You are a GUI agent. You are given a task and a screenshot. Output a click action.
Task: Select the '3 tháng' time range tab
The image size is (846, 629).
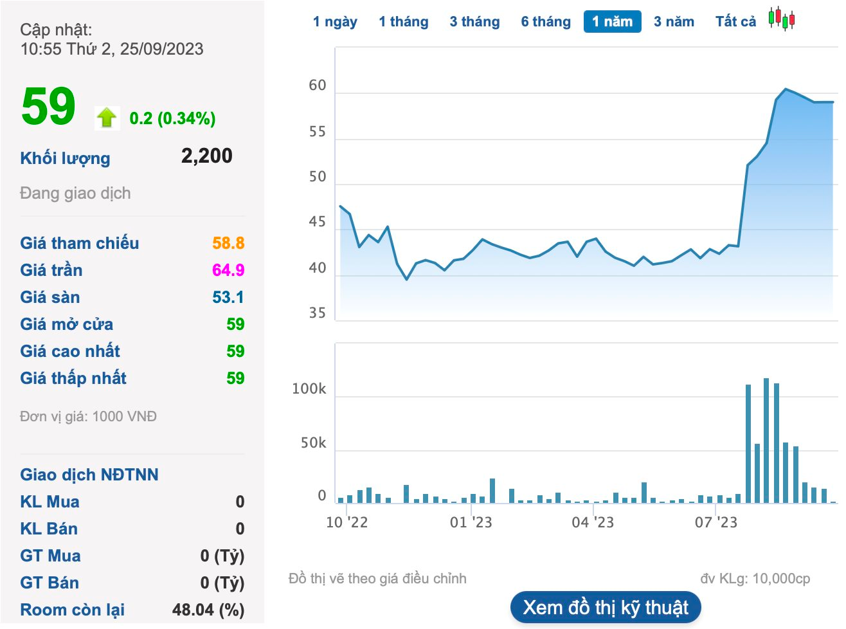click(474, 22)
